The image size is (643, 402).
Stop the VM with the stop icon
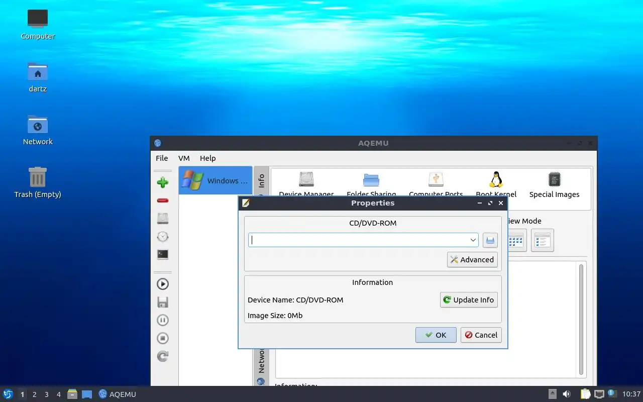point(162,338)
